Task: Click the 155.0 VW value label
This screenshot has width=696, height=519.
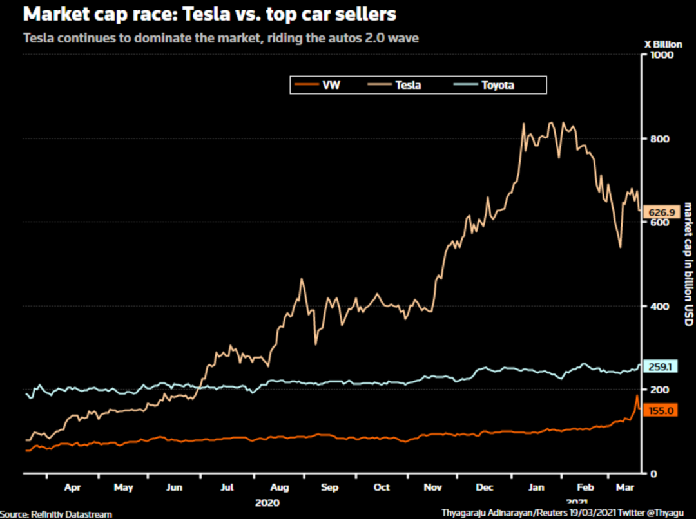Action: click(x=661, y=410)
